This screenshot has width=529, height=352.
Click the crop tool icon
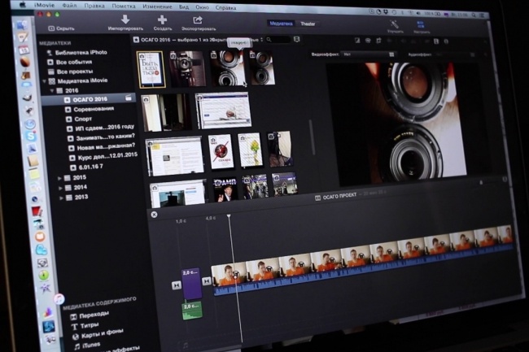click(378, 41)
